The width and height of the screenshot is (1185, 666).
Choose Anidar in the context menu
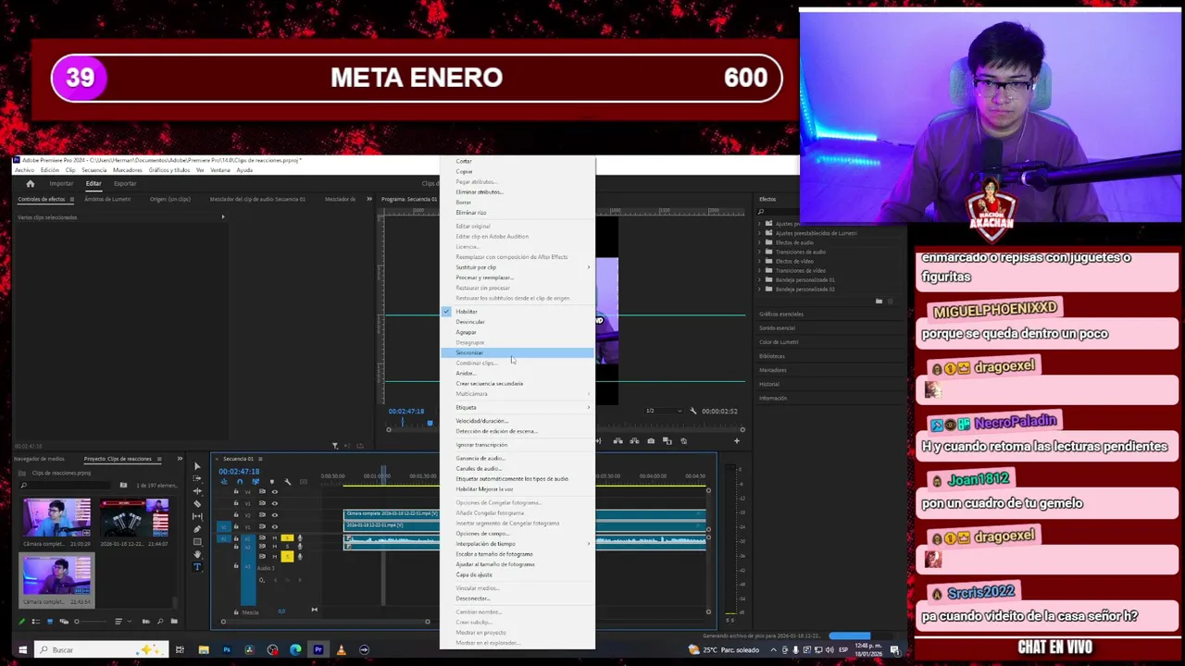(516, 373)
